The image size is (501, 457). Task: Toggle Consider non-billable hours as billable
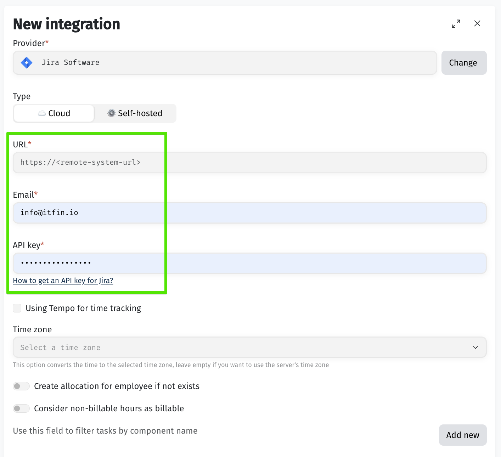tap(21, 408)
